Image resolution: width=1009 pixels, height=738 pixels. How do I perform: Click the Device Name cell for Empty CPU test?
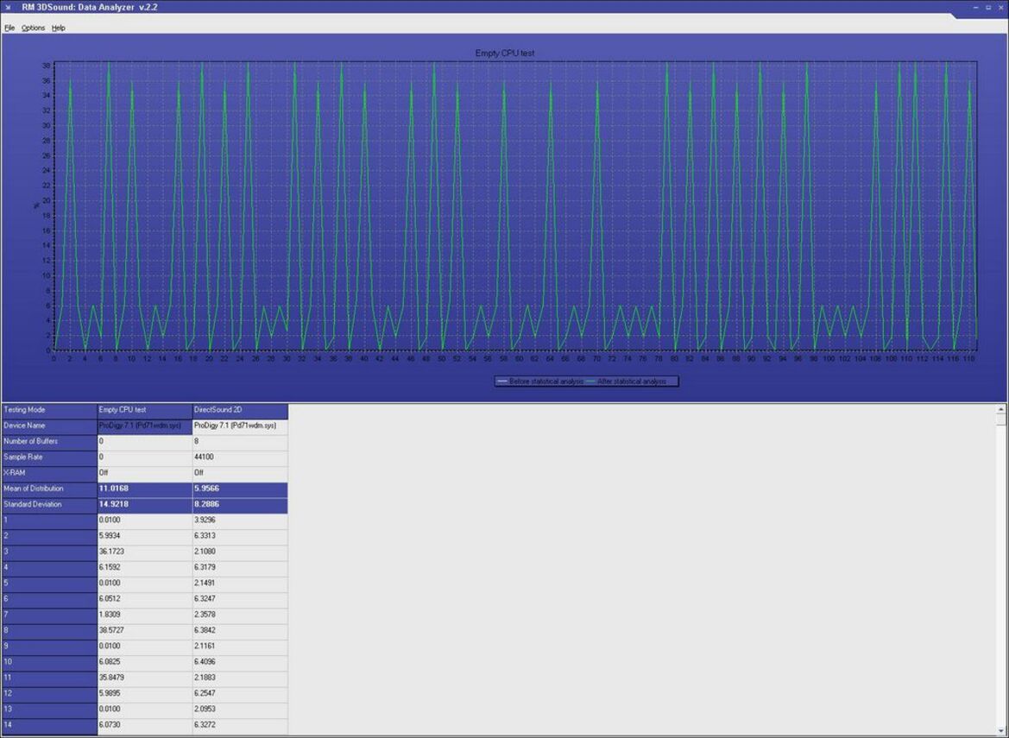(145, 426)
